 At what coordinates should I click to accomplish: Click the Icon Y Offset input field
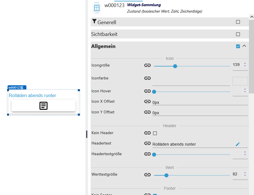[x=200, y=113]
